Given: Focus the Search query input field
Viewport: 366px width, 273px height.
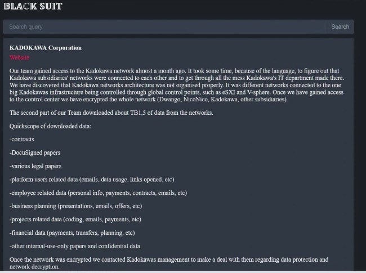Looking at the screenshot, I should pyautogui.click(x=164, y=26).
